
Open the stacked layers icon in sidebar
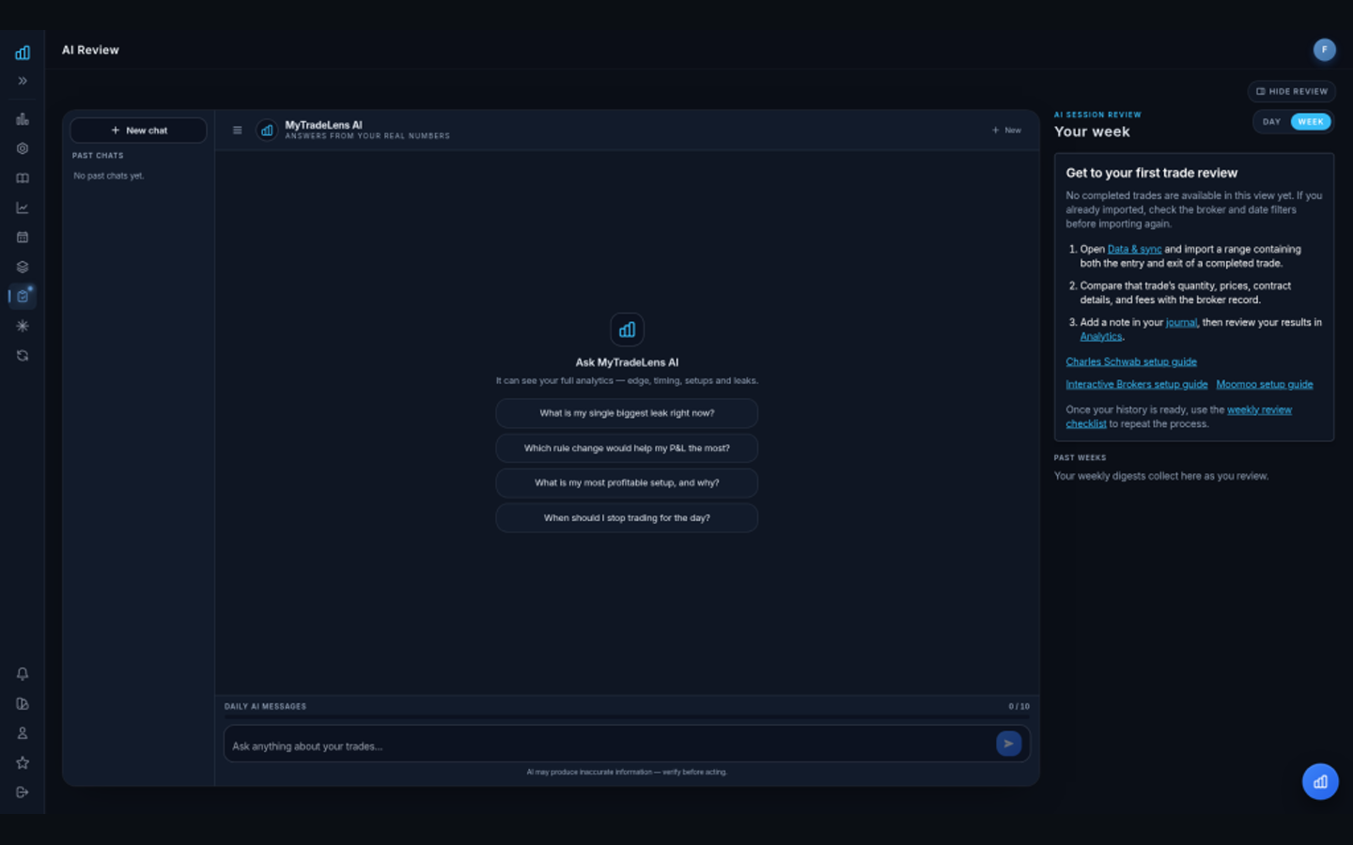pyautogui.click(x=23, y=267)
